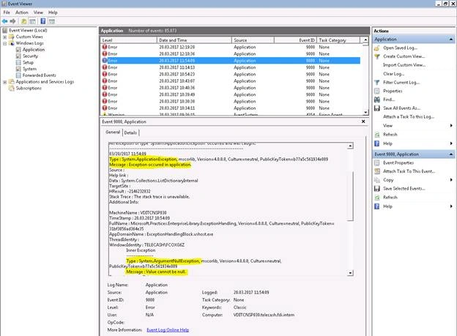The height and width of the screenshot is (336, 457).
Task: Collapse the Event 9000, Application actions section
Action: [451, 154]
